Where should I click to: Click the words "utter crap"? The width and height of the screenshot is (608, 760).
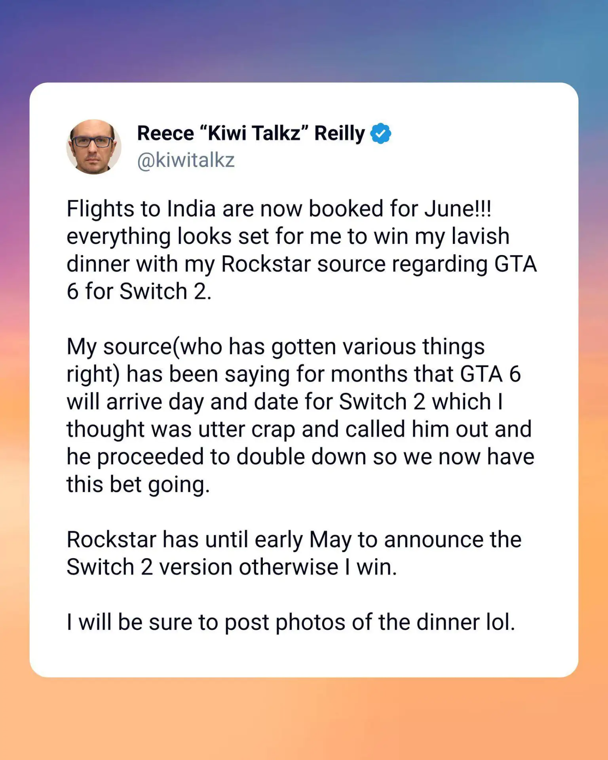pos(246,429)
